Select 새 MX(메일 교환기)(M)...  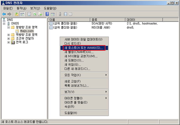point(84,56)
